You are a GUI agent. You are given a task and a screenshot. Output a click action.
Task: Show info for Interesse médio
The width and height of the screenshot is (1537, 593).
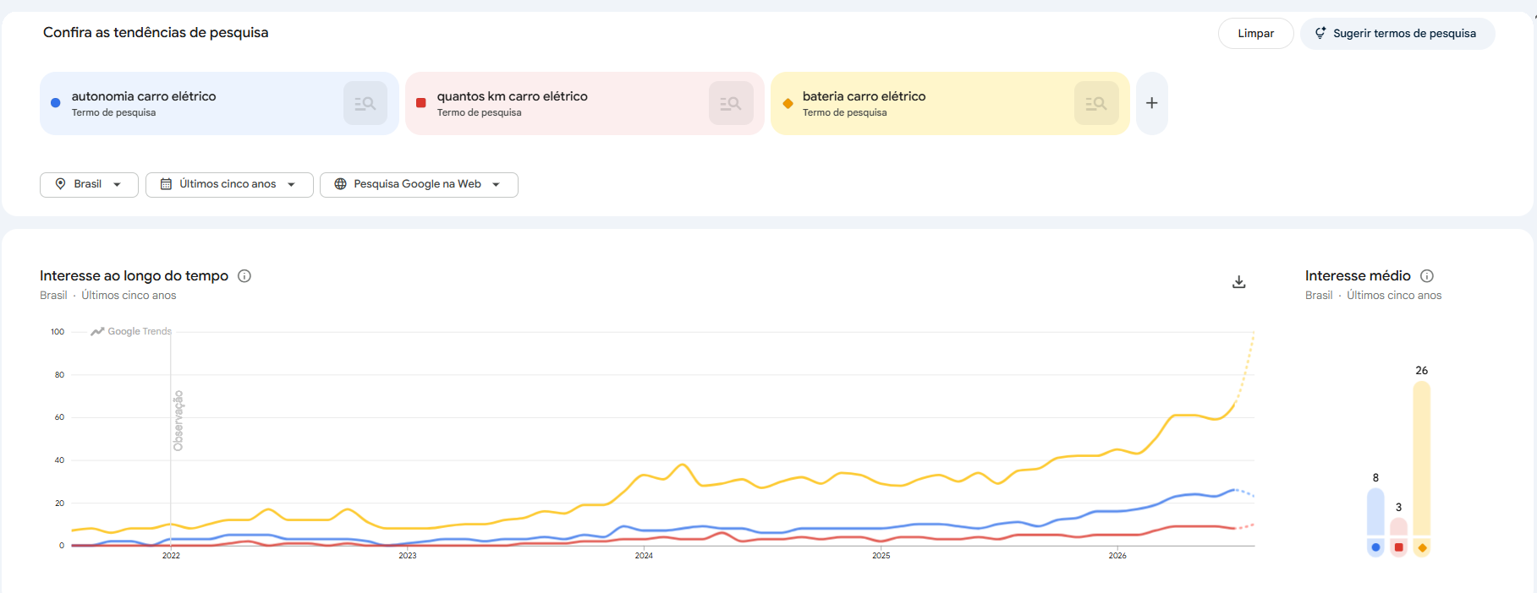(1427, 276)
